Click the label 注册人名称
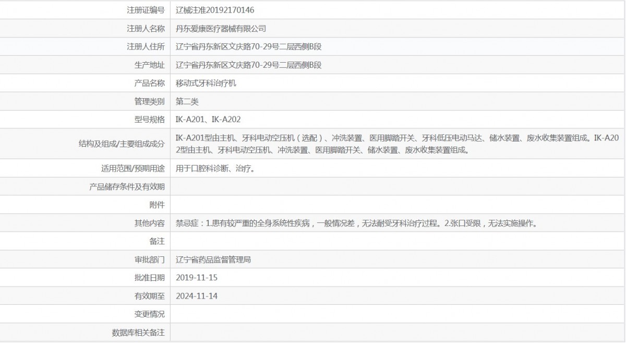 click(146, 29)
